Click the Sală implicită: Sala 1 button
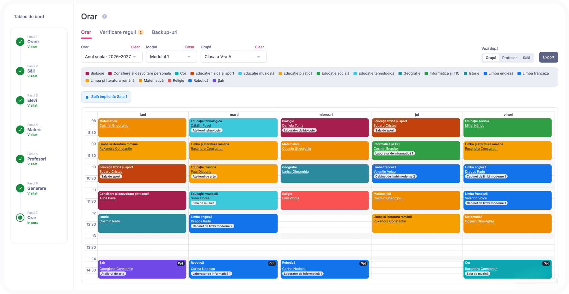The image size is (569, 294). (x=106, y=97)
